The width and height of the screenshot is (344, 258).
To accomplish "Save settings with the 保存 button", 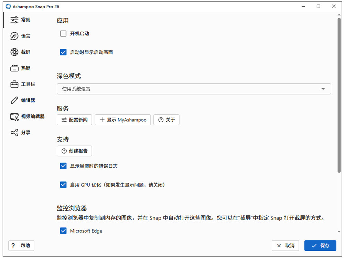I will [320, 246].
